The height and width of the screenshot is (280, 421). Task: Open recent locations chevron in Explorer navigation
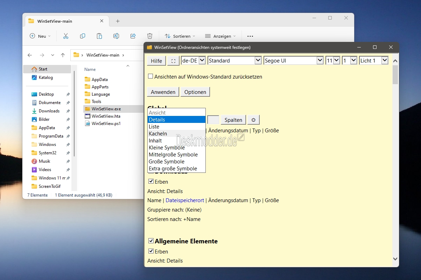click(52, 55)
